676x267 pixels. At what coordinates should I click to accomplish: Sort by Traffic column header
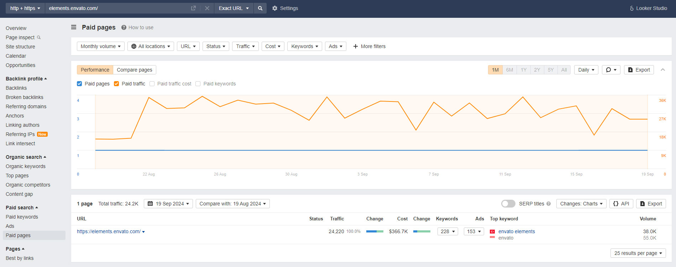[337, 219]
